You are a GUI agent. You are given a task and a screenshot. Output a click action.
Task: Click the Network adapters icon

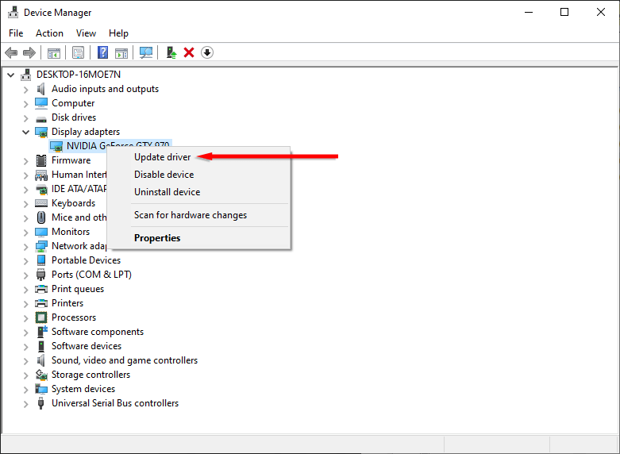point(41,246)
